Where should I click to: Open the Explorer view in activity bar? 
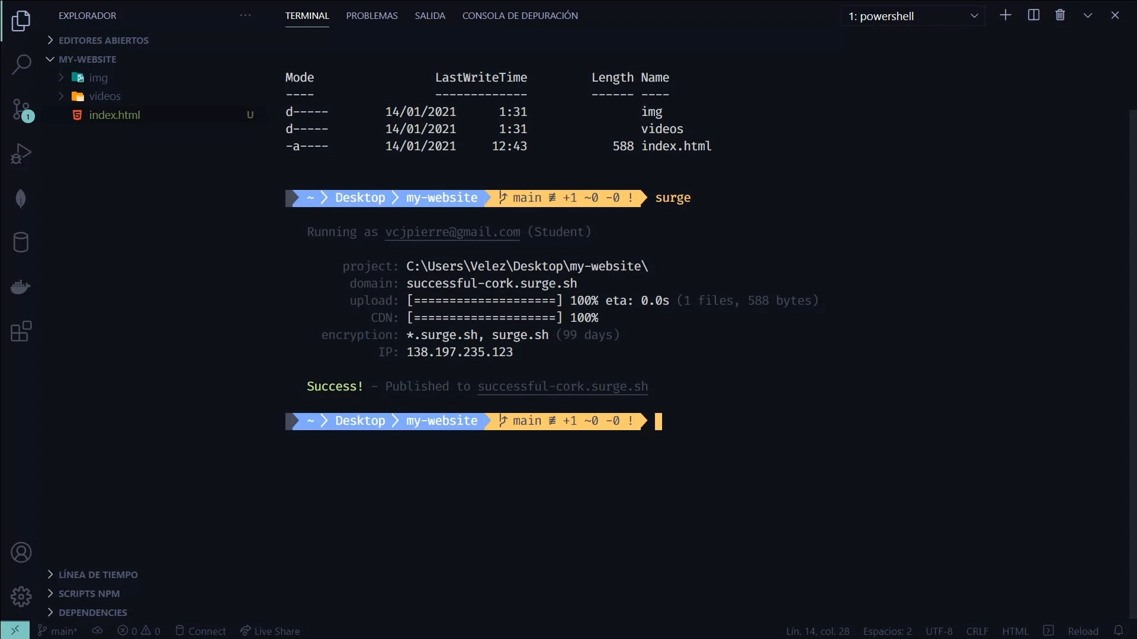pos(21,21)
